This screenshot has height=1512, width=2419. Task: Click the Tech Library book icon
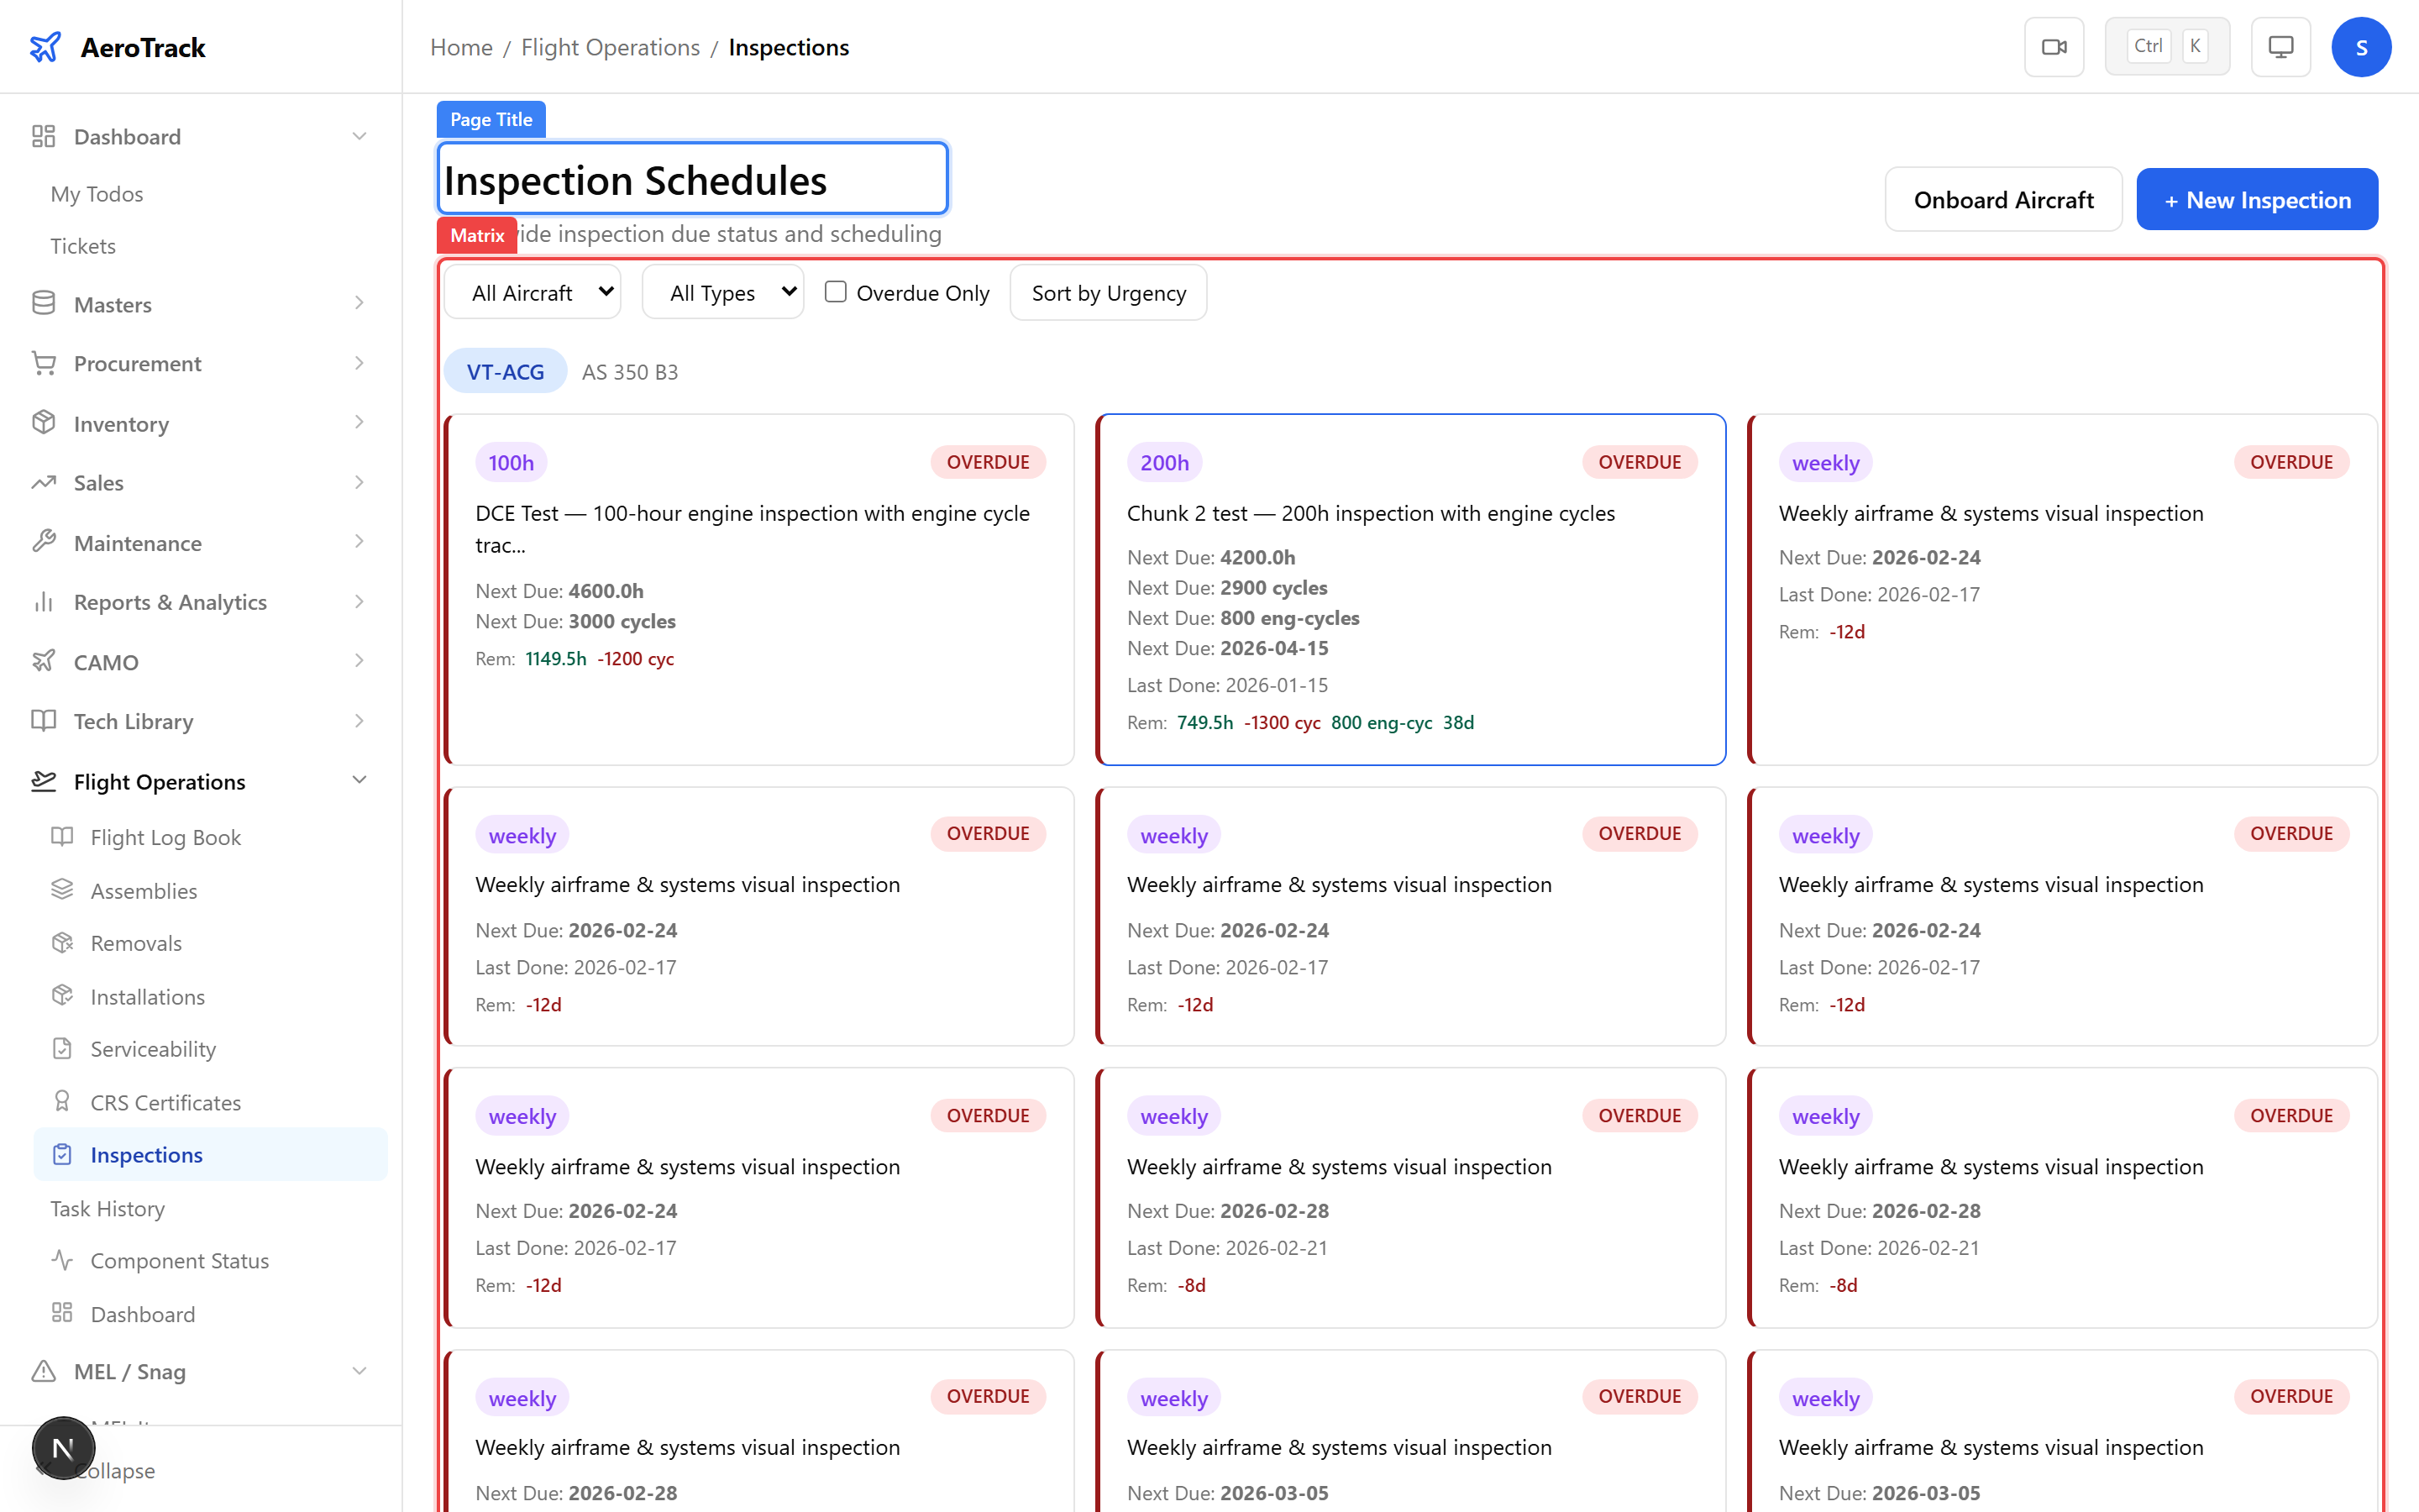click(x=43, y=721)
